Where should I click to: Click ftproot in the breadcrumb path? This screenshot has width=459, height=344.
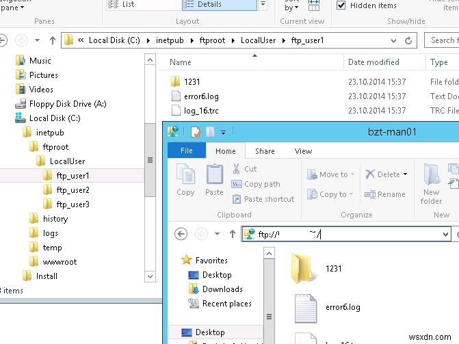[212, 40]
